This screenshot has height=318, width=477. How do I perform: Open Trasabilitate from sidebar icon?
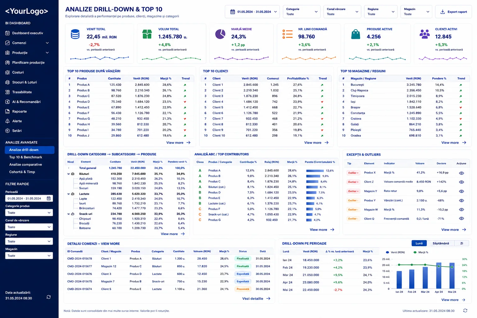[7, 92]
